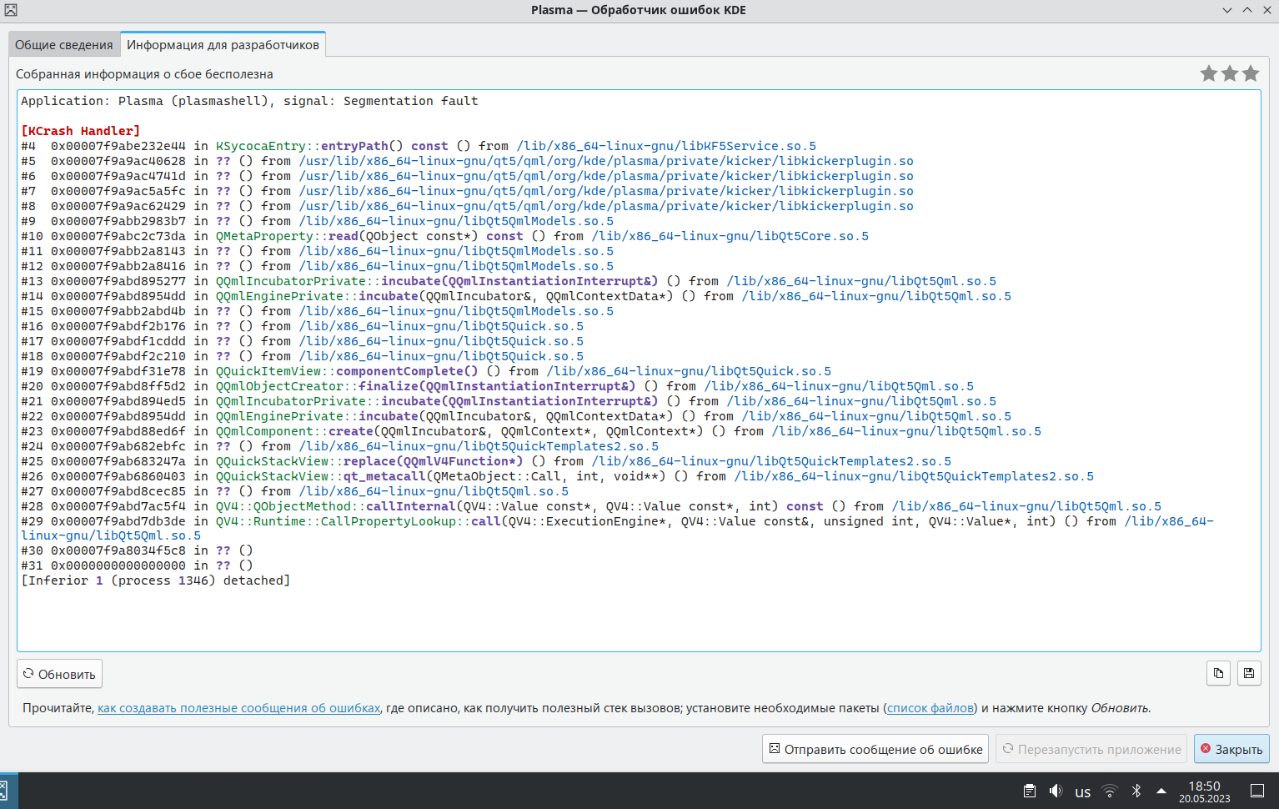The width and height of the screenshot is (1279, 809).
Task: Open the 'как создавать полезные сообщения об ошибках' link
Action: coord(238,708)
